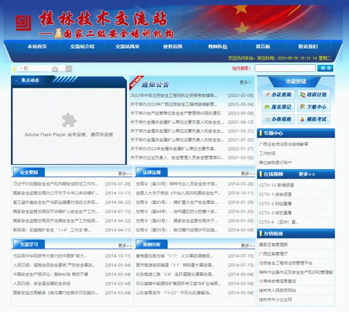Open 本站首页 in navigation bar
Viewport: 349px width, 312px height.
tap(37, 47)
